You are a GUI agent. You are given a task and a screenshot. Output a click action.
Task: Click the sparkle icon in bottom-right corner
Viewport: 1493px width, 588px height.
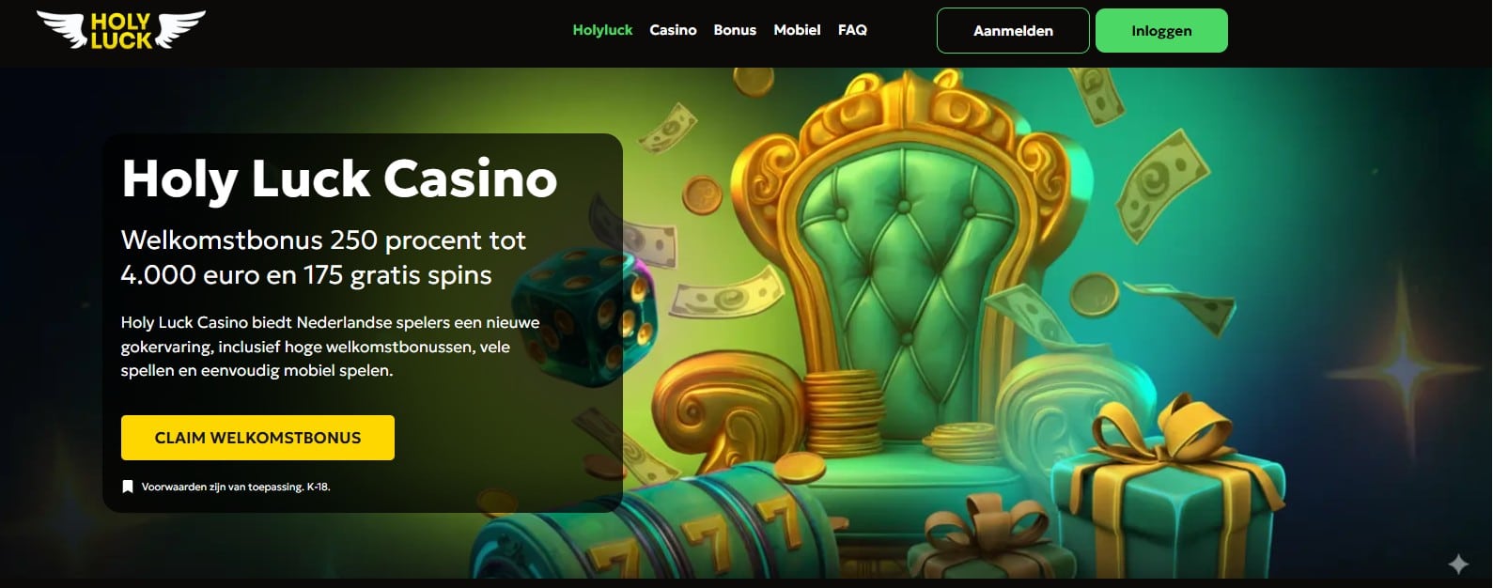tap(1458, 564)
